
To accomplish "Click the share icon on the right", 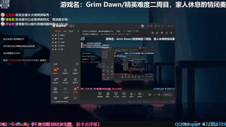I will coord(171,33).
